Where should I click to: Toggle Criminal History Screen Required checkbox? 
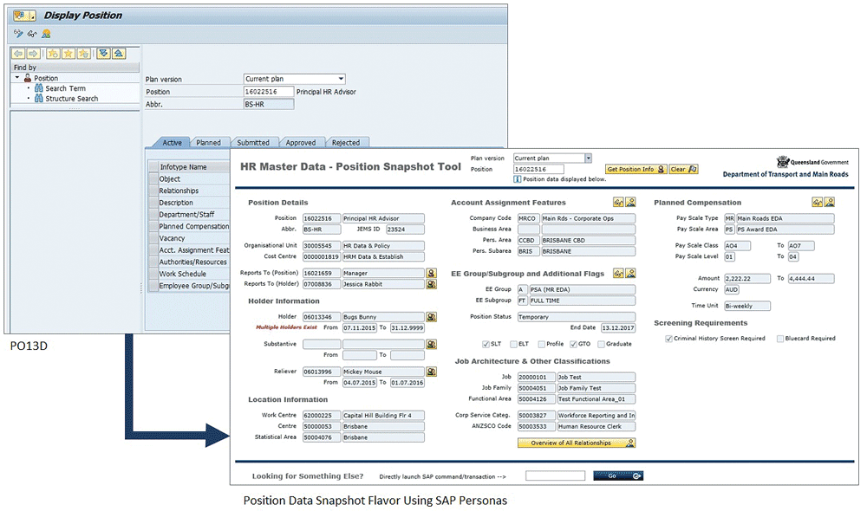pos(668,338)
